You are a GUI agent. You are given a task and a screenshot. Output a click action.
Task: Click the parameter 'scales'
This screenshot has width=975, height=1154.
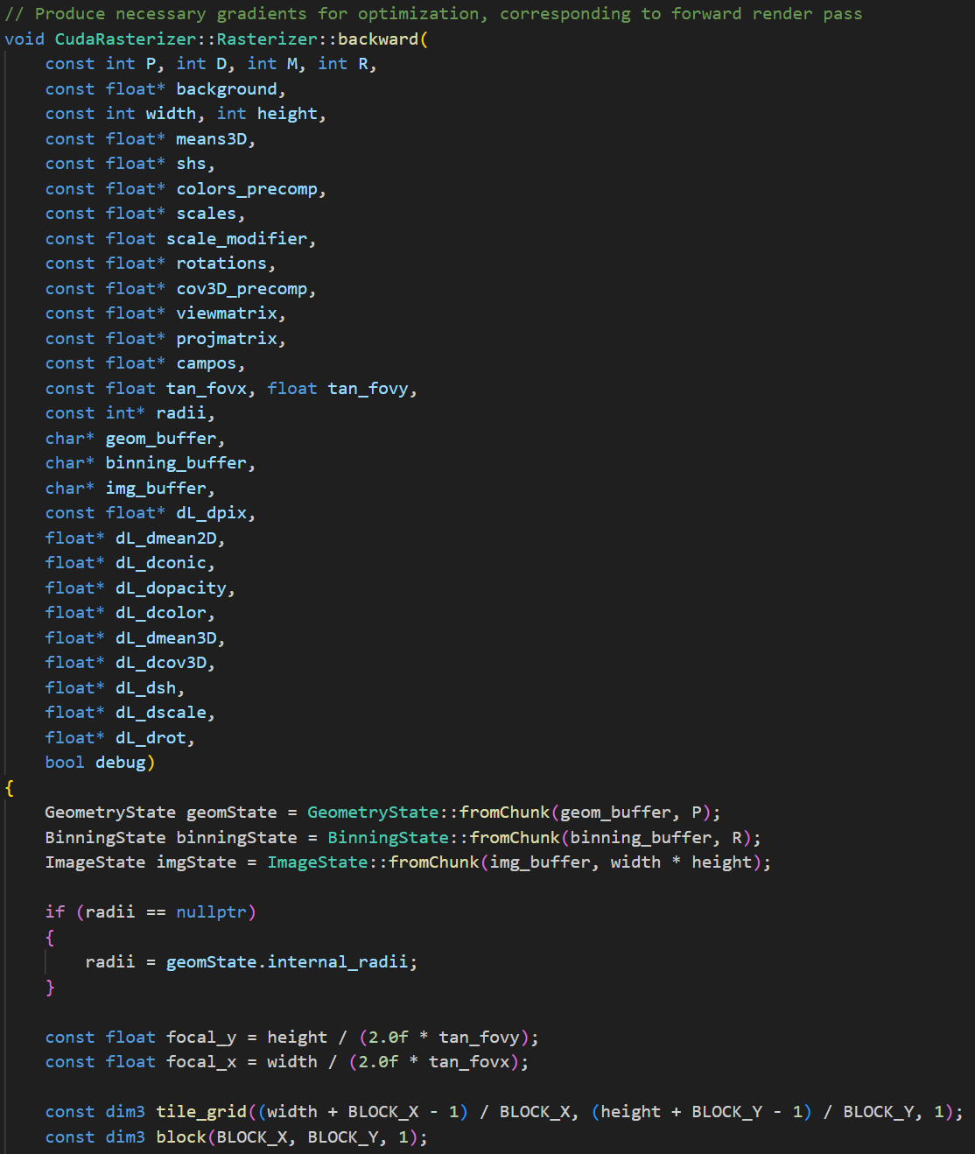pyautogui.click(x=207, y=214)
